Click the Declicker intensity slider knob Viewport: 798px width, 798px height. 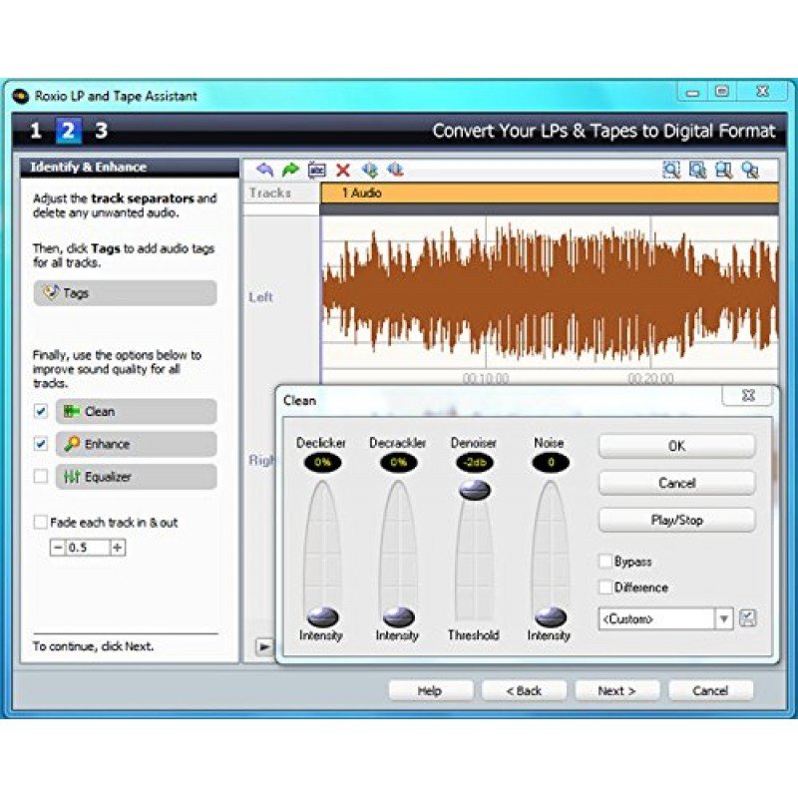tap(322, 616)
